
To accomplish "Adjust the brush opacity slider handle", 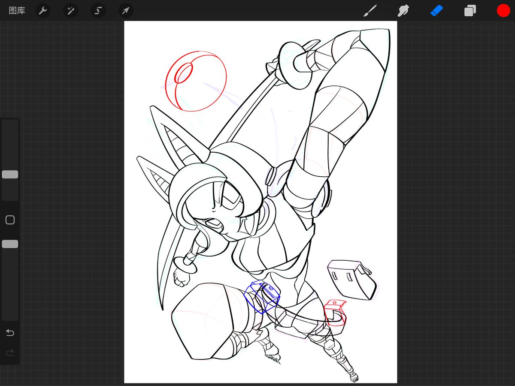I will 10,244.
